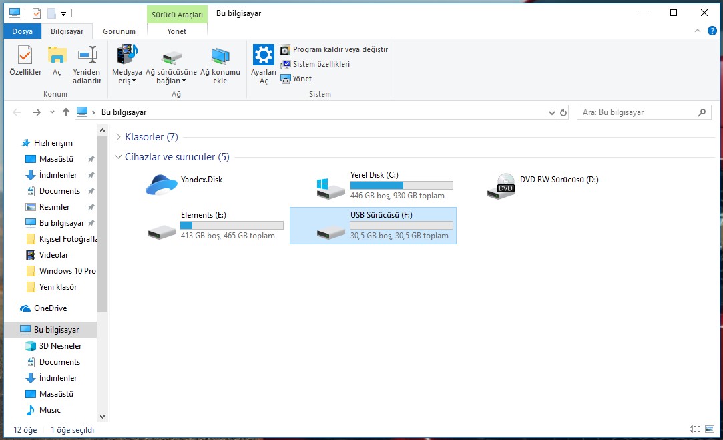Switch to details view layout icon
Image resolution: width=723 pixels, height=440 pixels.
[695, 429]
